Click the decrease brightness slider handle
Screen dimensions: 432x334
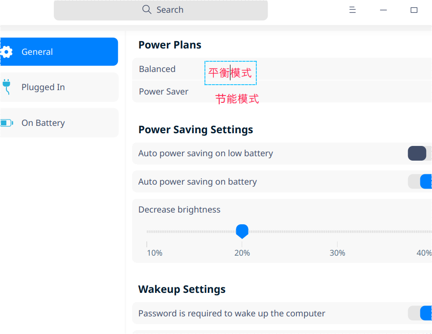pyautogui.click(x=242, y=231)
